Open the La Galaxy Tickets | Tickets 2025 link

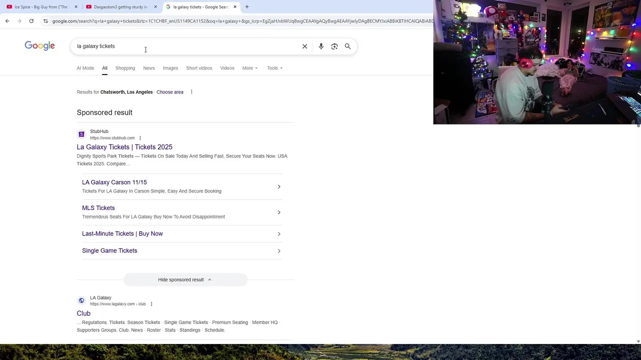(124, 147)
